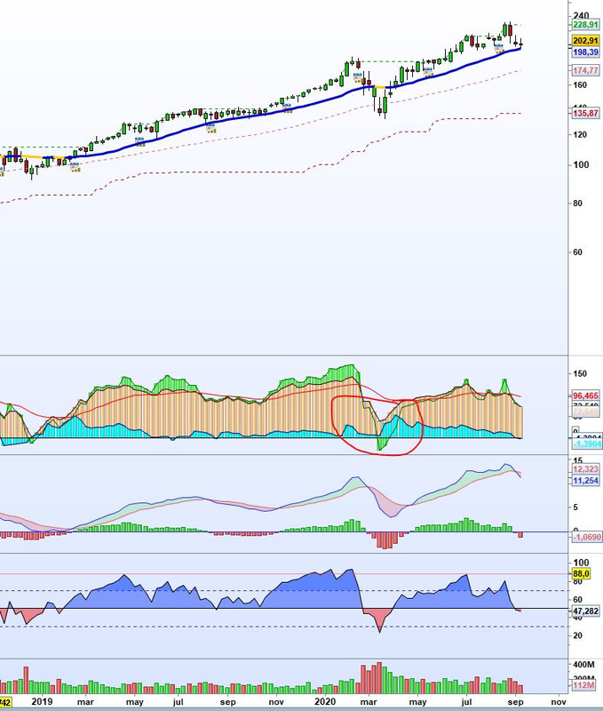603x711 pixels.
Task: Click the 2020 year label on time axis
Action: pyautogui.click(x=325, y=701)
